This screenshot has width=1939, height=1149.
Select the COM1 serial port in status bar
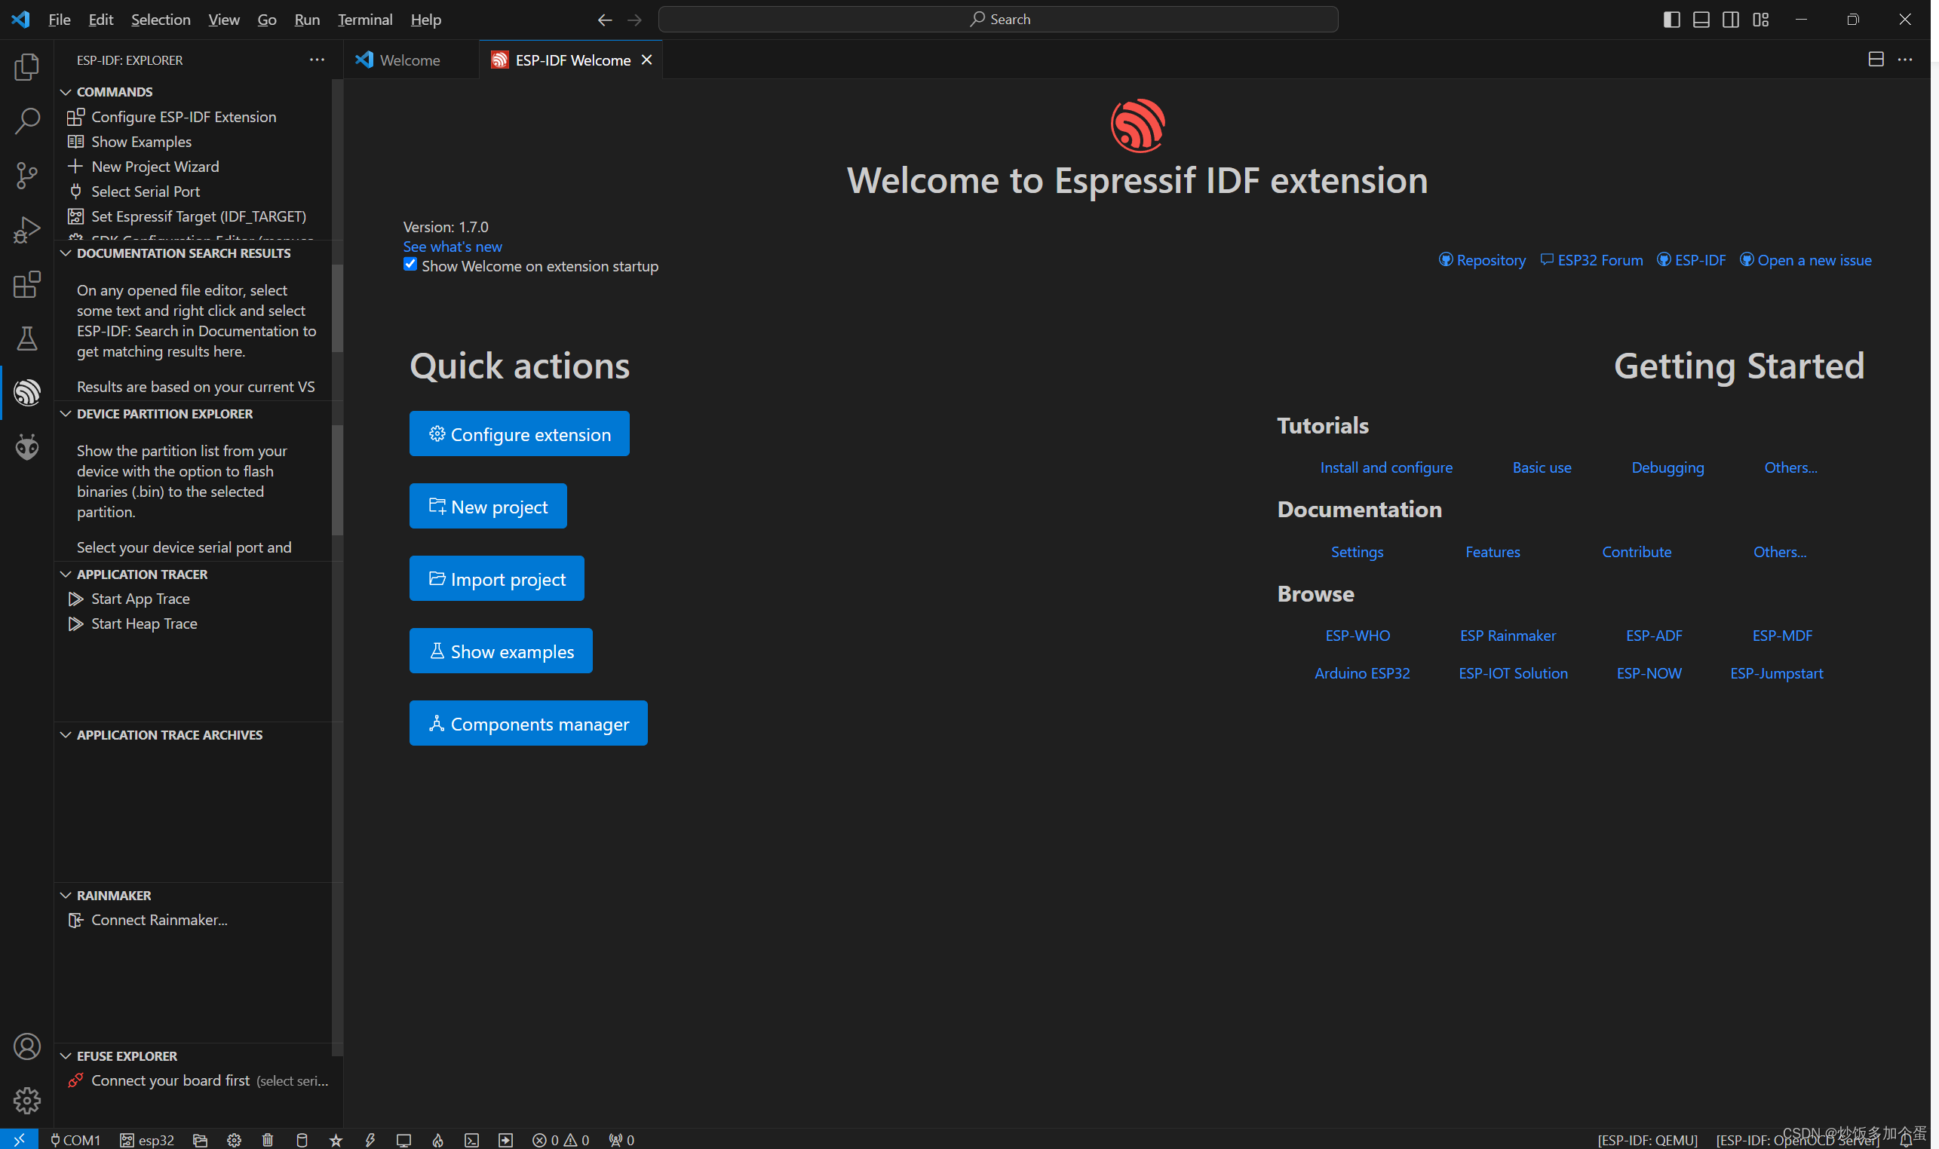click(x=75, y=1140)
